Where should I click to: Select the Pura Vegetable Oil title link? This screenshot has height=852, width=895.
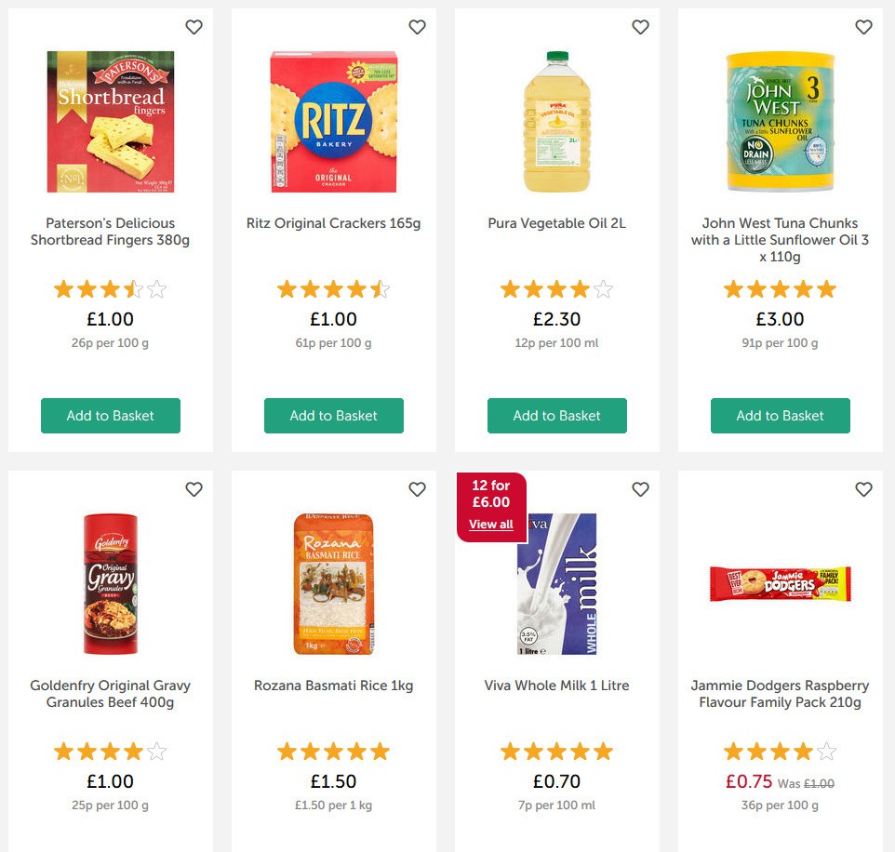556,223
